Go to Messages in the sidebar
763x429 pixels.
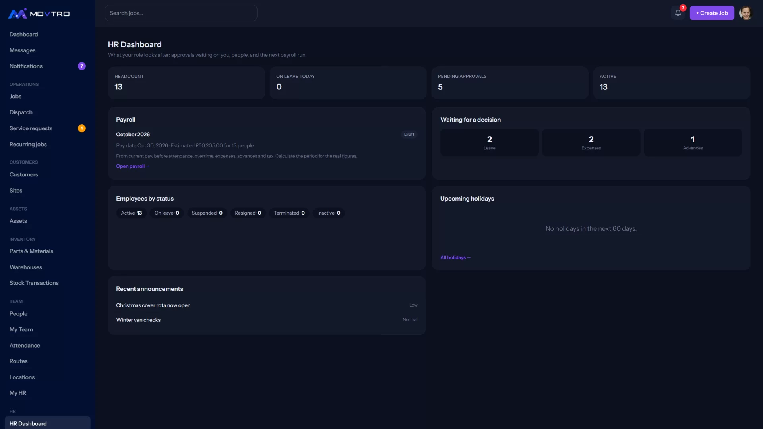[48, 50]
